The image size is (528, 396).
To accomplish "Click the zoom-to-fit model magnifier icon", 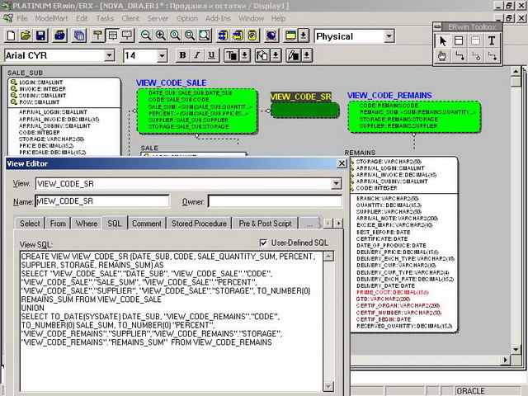I will [175, 35].
